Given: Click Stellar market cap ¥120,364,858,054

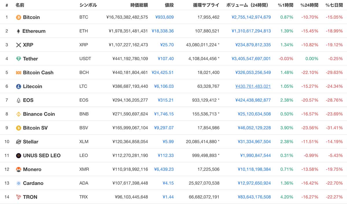Looking at the screenshot, I should click(130, 142).
